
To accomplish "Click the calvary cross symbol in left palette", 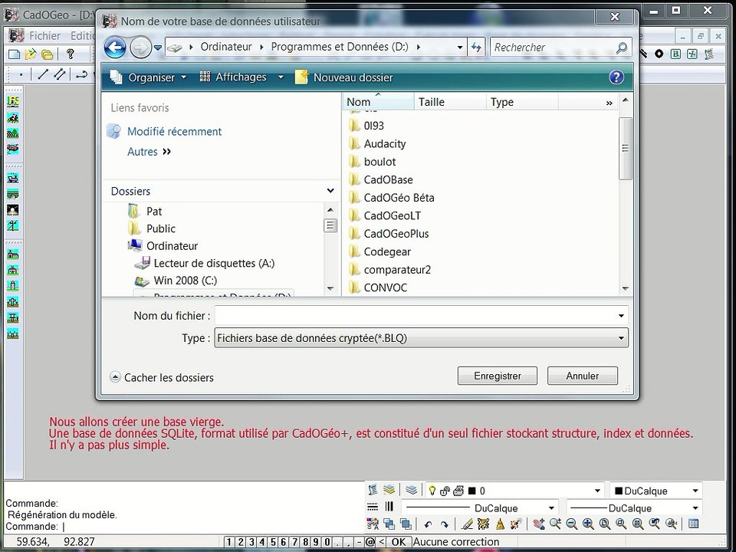I will point(13,302).
